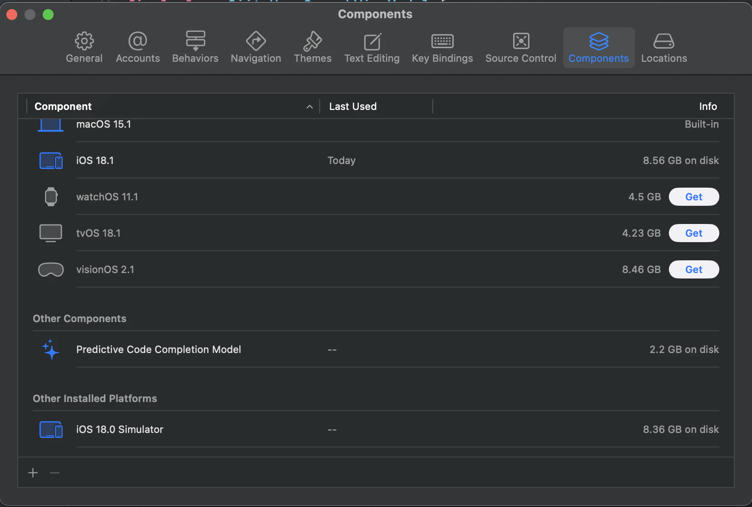Open the General settings gear icon
752x507 pixels.
(x=84, y=41)
